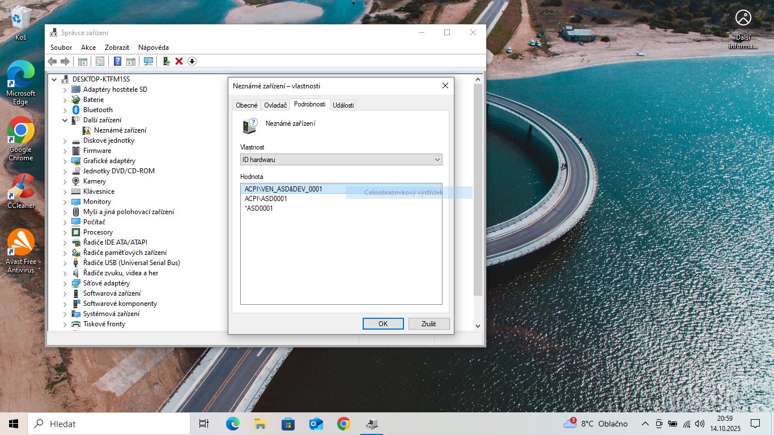774x435 pixels.
Task: Select Řadiče IDE ATA/ATAPI row
Action: 115,242
